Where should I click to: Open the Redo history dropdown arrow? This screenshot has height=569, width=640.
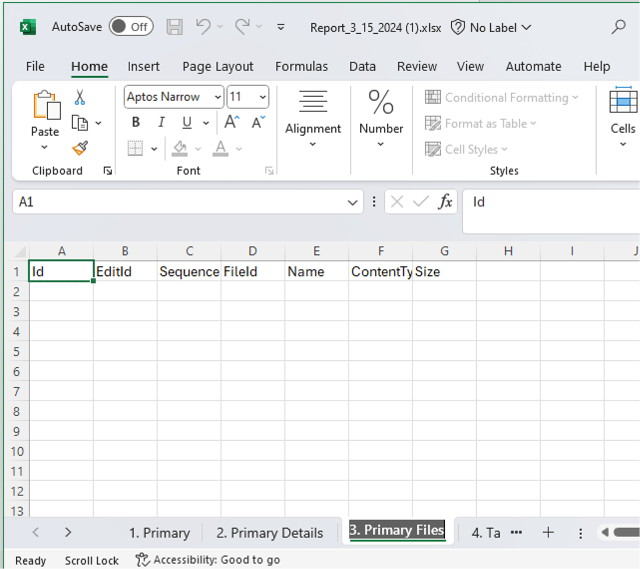[259, 27]
